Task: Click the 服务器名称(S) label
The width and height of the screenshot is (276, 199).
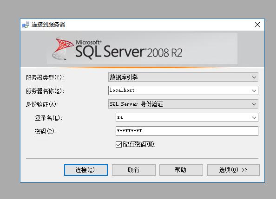Action: (45, 91)
